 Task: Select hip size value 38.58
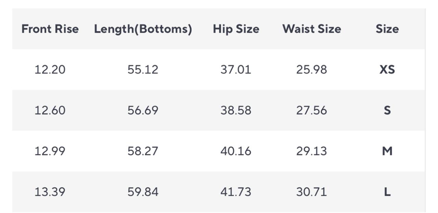(x=236, y=110)
